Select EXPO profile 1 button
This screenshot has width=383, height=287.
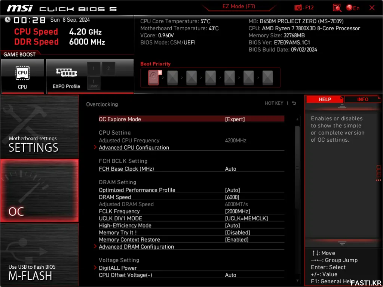point(94,68)
